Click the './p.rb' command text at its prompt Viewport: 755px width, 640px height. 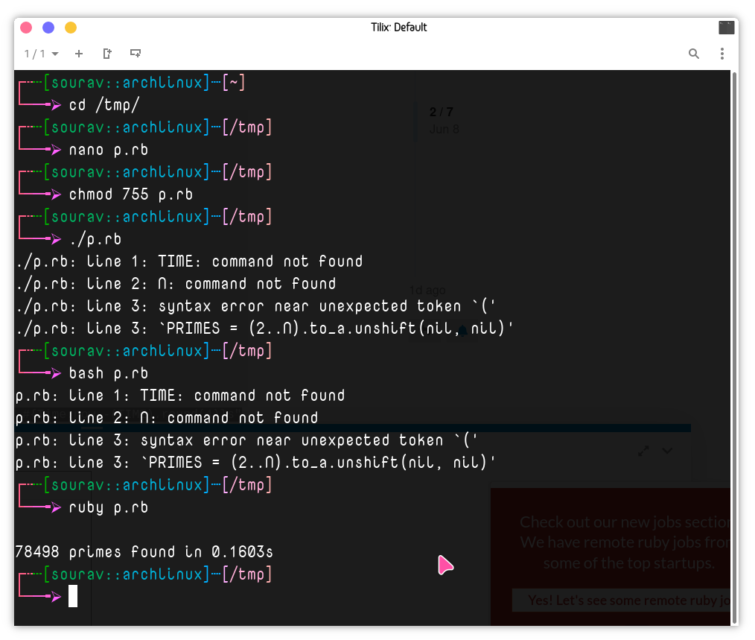click(x=95, y=239)
